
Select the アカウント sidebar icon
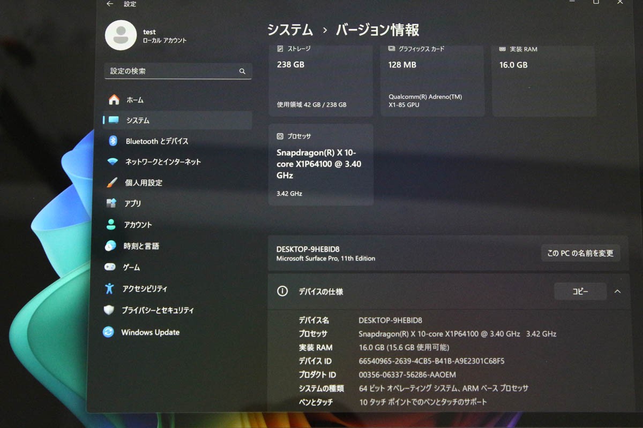[x=136, y=224]
